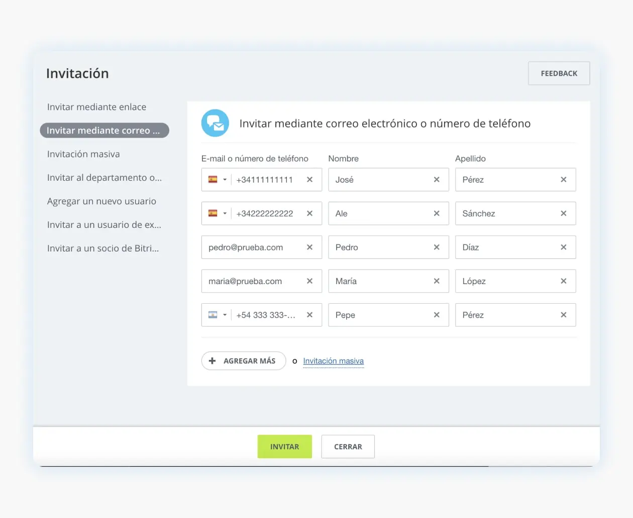
Task: Open country code dropdown for +34111111111
Action: tap(218, 180)
